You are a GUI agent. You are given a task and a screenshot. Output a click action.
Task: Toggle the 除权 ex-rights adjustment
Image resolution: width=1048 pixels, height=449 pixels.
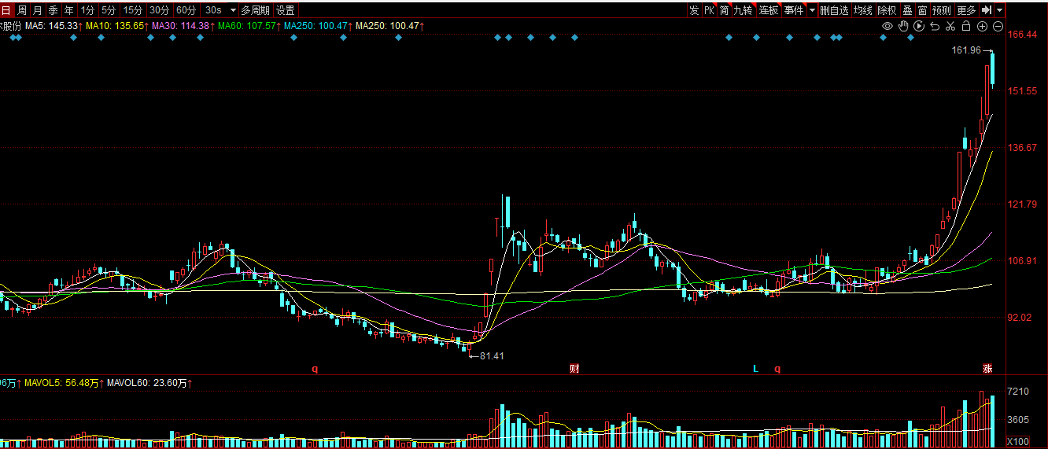pyautogui.click(x=887, y=10)
